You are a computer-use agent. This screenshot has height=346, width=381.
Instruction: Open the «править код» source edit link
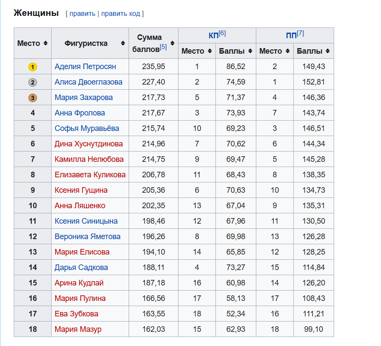[120, 14]
